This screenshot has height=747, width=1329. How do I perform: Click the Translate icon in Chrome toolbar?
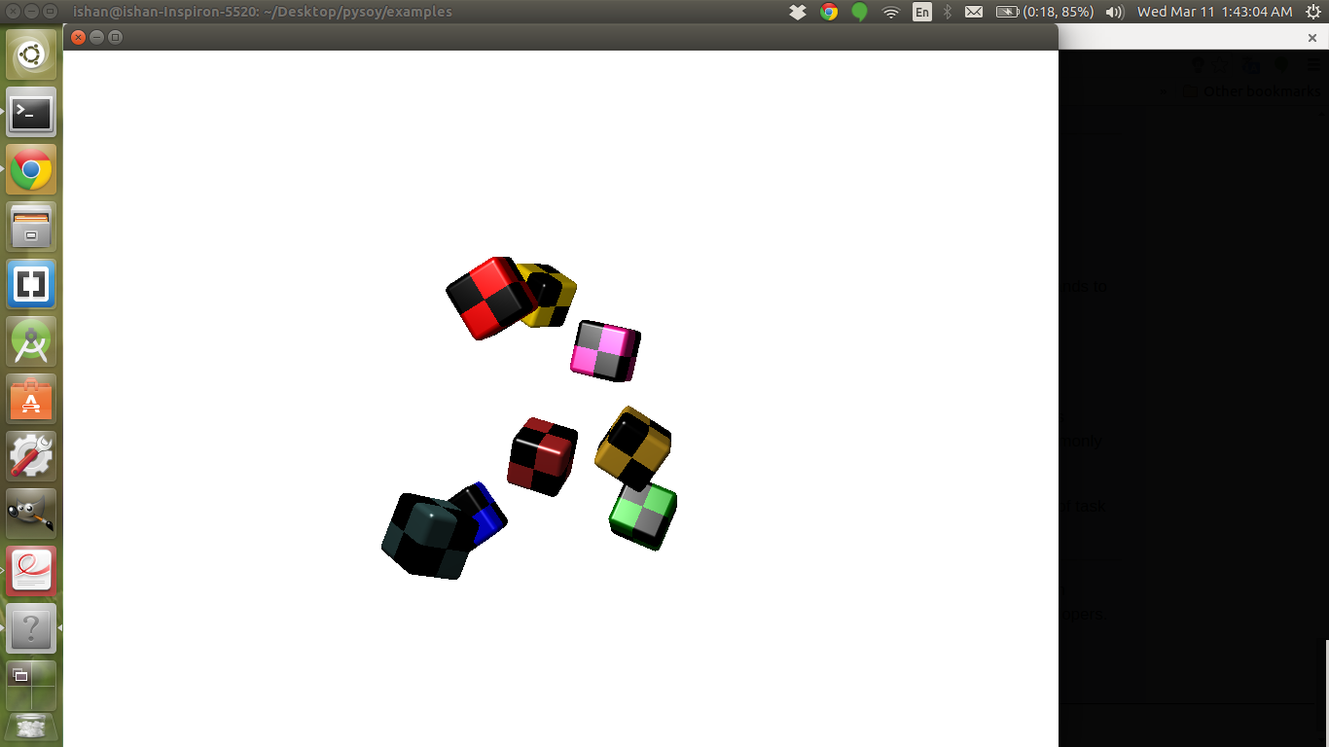click(1250, 64)
